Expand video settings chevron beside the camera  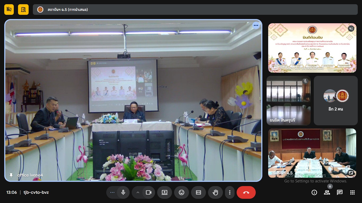[138, 192]
